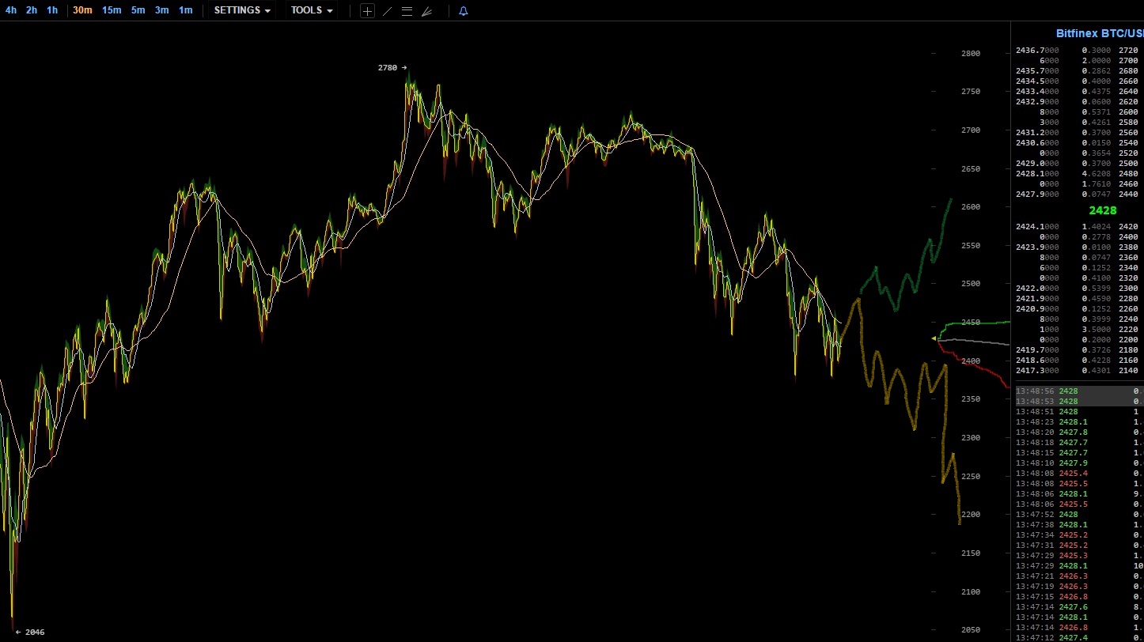This screenshot has width=1144, height=642.
Task: Choose the 2428.1 ask level
Action: 1078,174
